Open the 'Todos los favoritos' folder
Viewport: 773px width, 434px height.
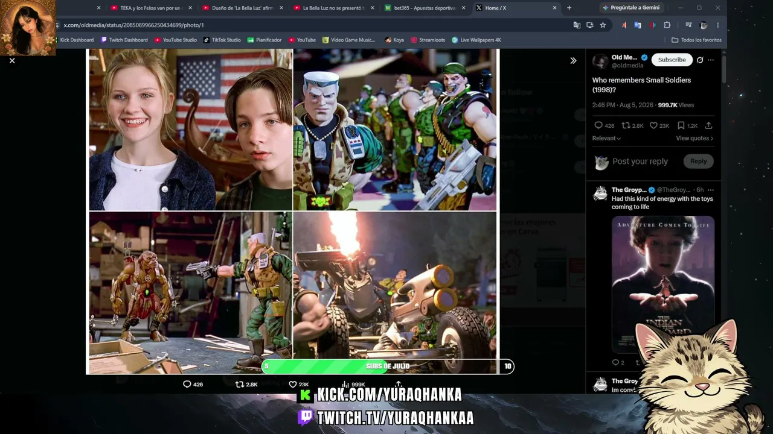[696, 40]
